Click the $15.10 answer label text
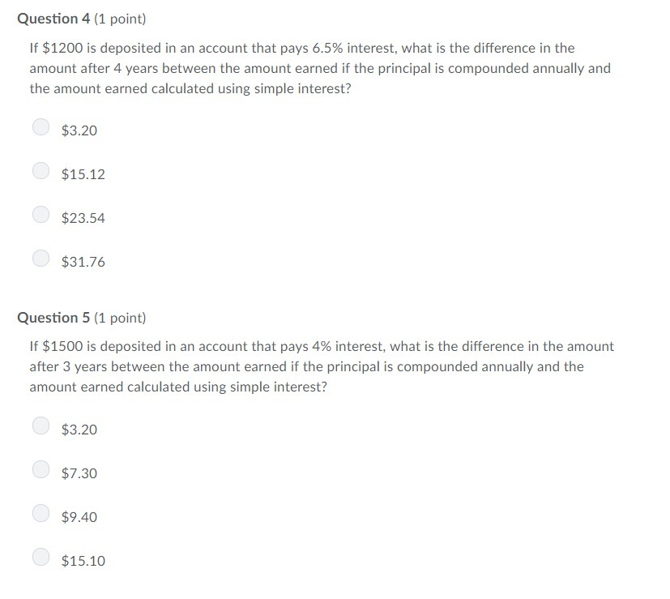This screenshot has height=599, width=670. click(83, 561)
